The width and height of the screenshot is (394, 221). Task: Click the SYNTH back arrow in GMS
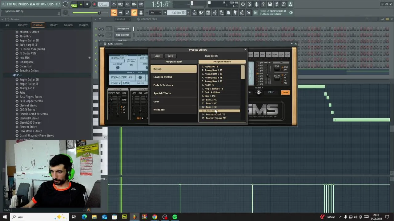tap(120, 83)
